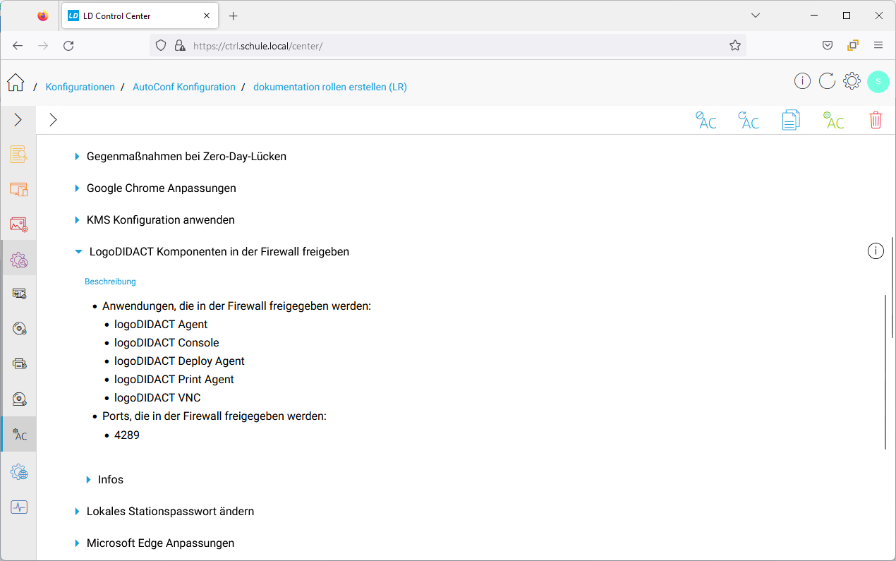Select the 'LD Control Center' browser tab
The image size is (896, 561).
tap(141, 16)
